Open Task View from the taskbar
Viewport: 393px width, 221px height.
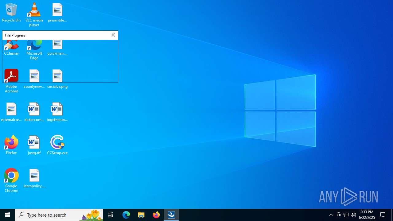click(x=111, y=215)
